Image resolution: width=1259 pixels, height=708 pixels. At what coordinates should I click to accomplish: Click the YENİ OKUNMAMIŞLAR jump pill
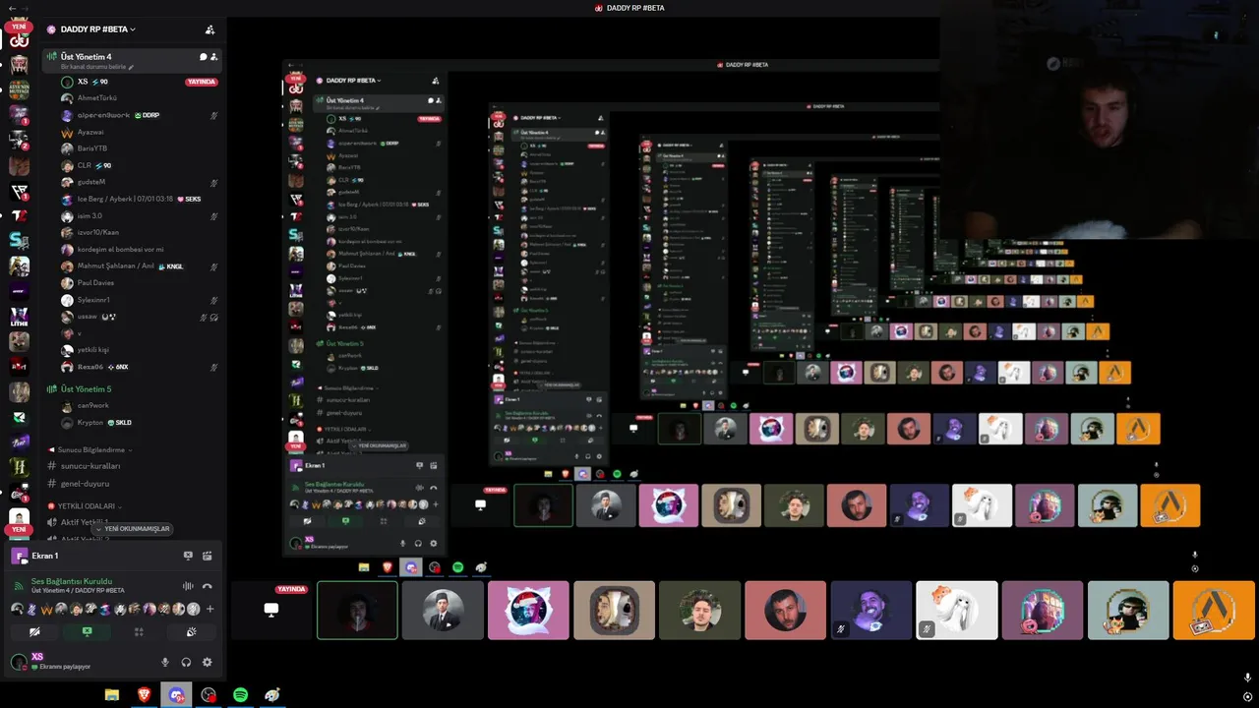tap(134, 529)
